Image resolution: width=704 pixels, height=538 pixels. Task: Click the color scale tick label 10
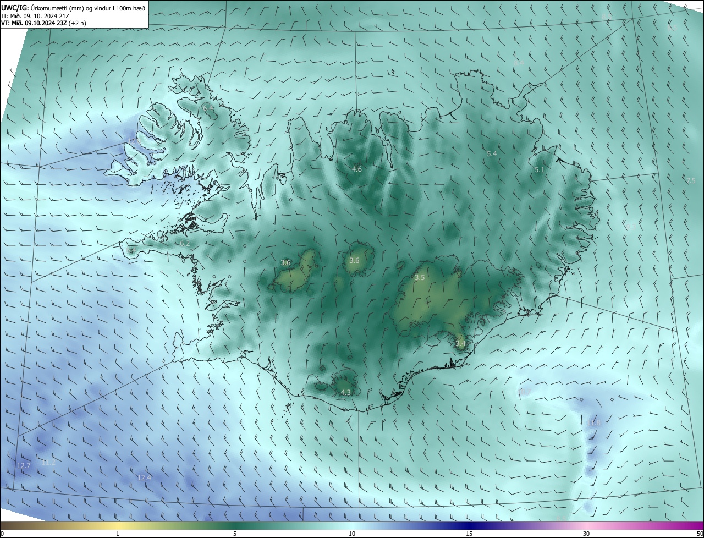coord(352,534)
